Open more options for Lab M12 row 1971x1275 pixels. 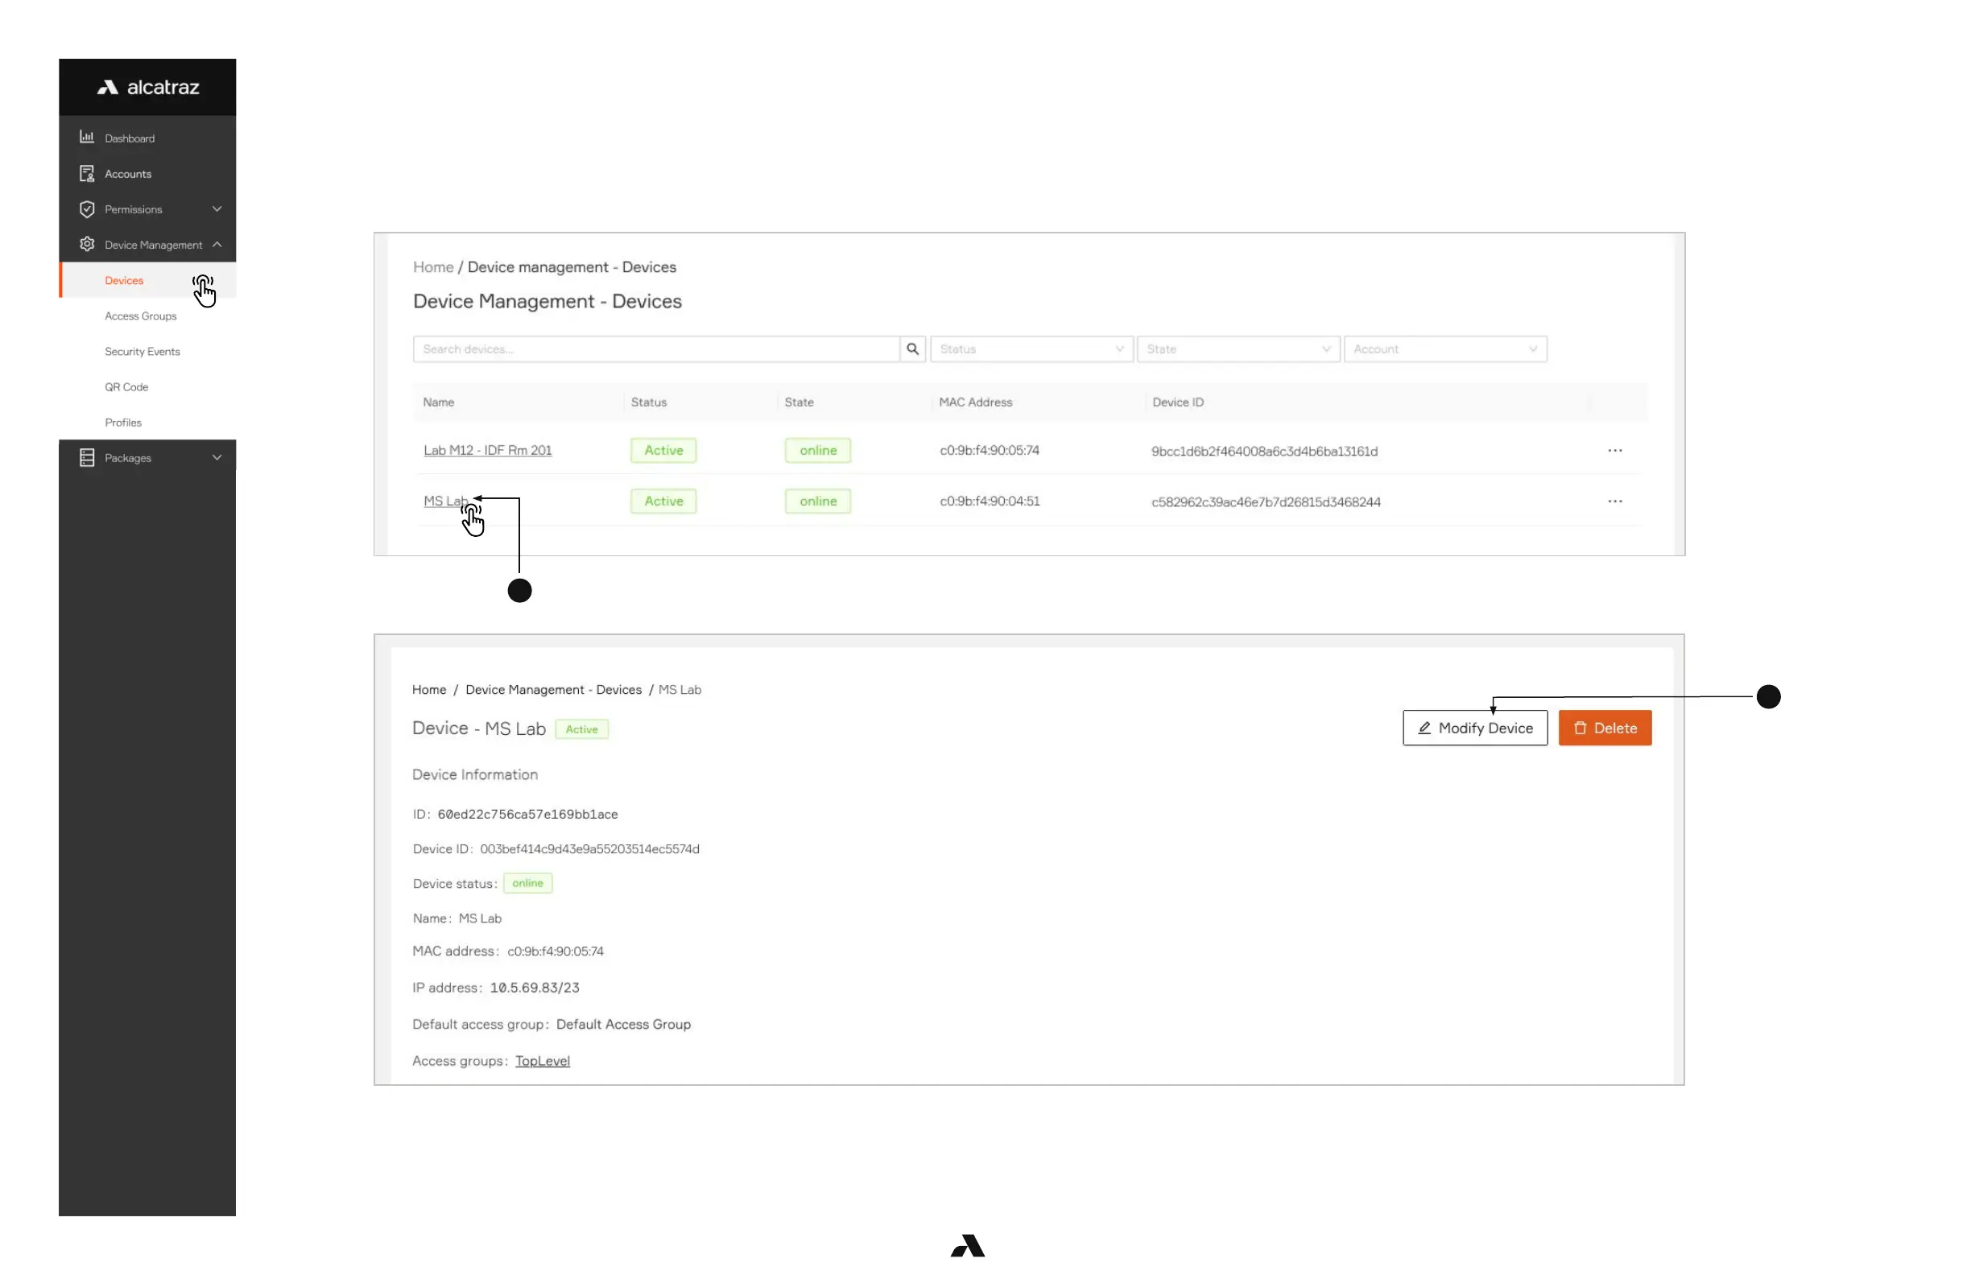[1614, 451]
